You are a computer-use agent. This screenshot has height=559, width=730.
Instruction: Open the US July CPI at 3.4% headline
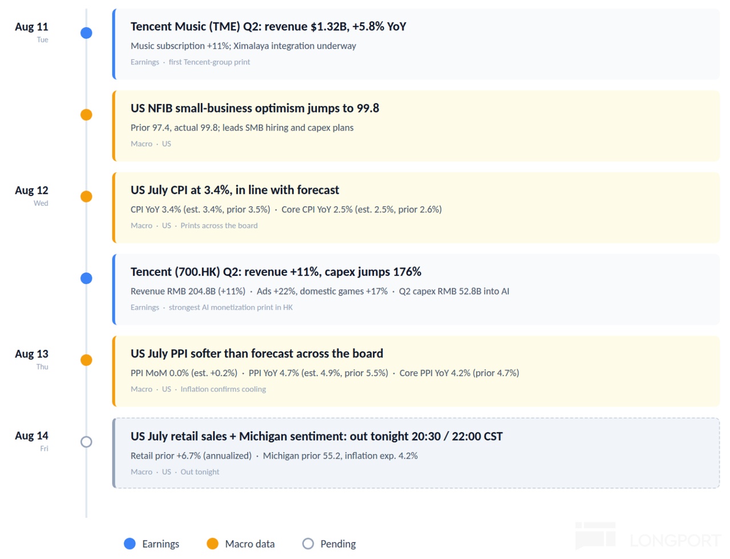(x=234, y=190)
